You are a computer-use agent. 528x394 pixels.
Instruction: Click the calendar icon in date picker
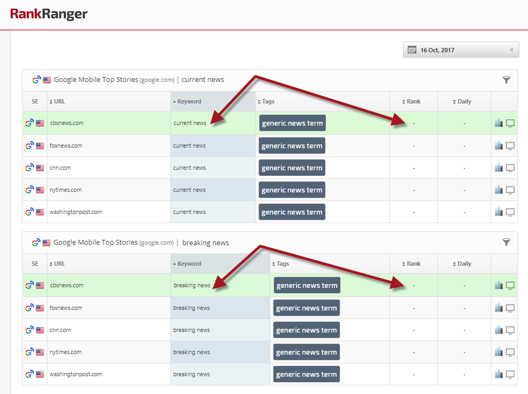tap(412, 50)
